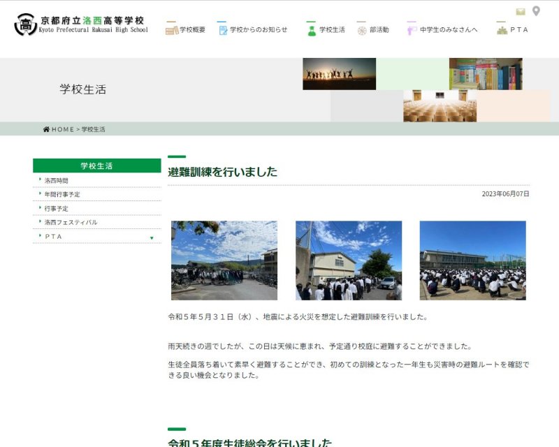This screenshot has height=447, width=559.
Task: Click the home icon in breadcrumb
Action: click(x=46, y=129)
